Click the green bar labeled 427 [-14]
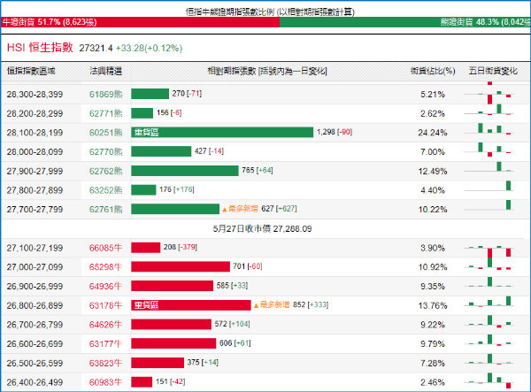The width and height of the screenshot is (531, 392). [161, 151]
